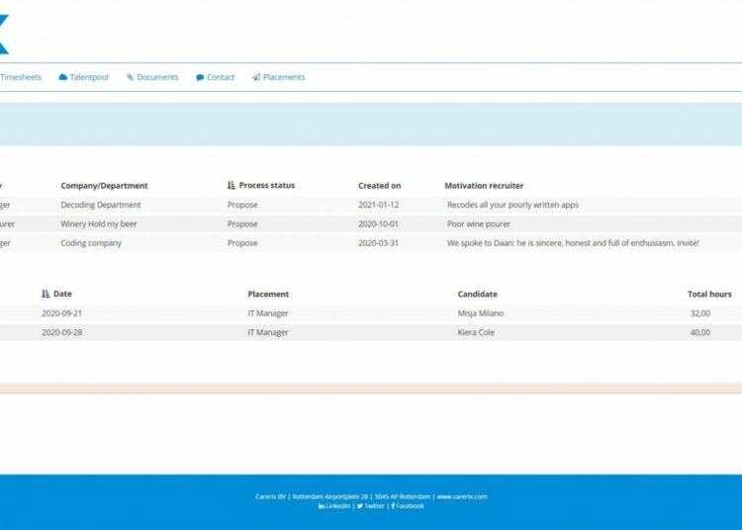Sort by the Created on column header

tap(379, 185)
